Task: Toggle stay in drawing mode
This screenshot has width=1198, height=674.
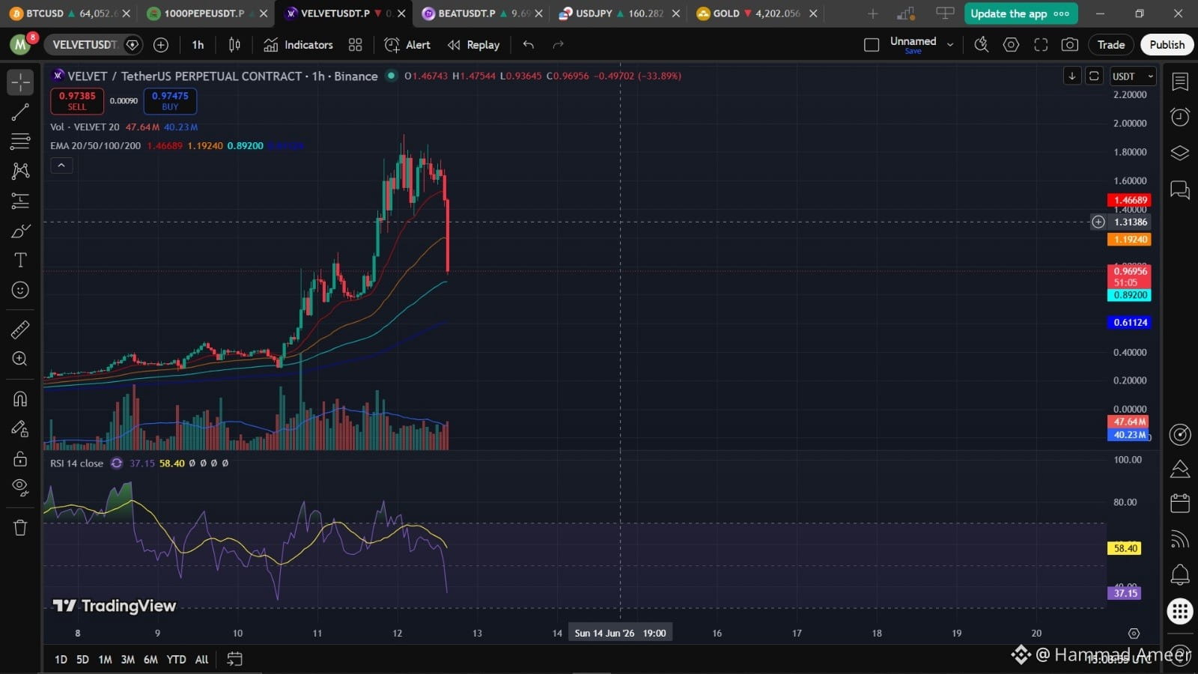Action: pos(20,428)
